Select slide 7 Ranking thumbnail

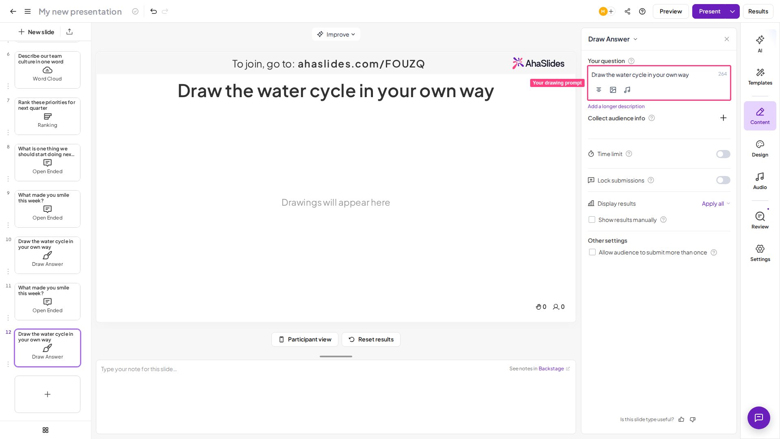pyautogui.click(x=48, y=116)
